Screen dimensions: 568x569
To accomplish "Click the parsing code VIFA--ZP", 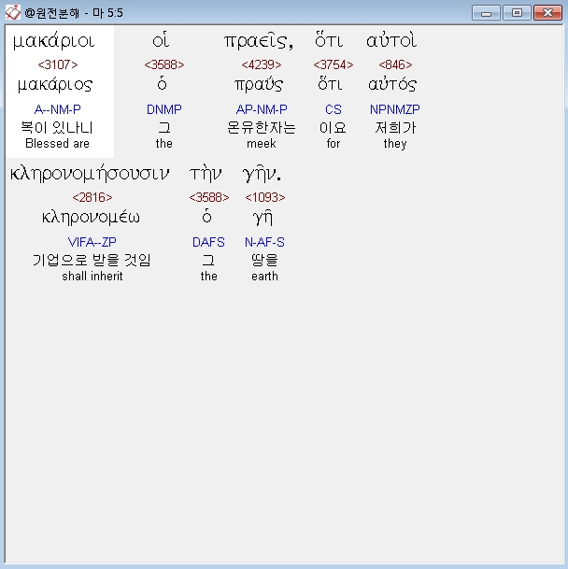I will coord(92,242).
